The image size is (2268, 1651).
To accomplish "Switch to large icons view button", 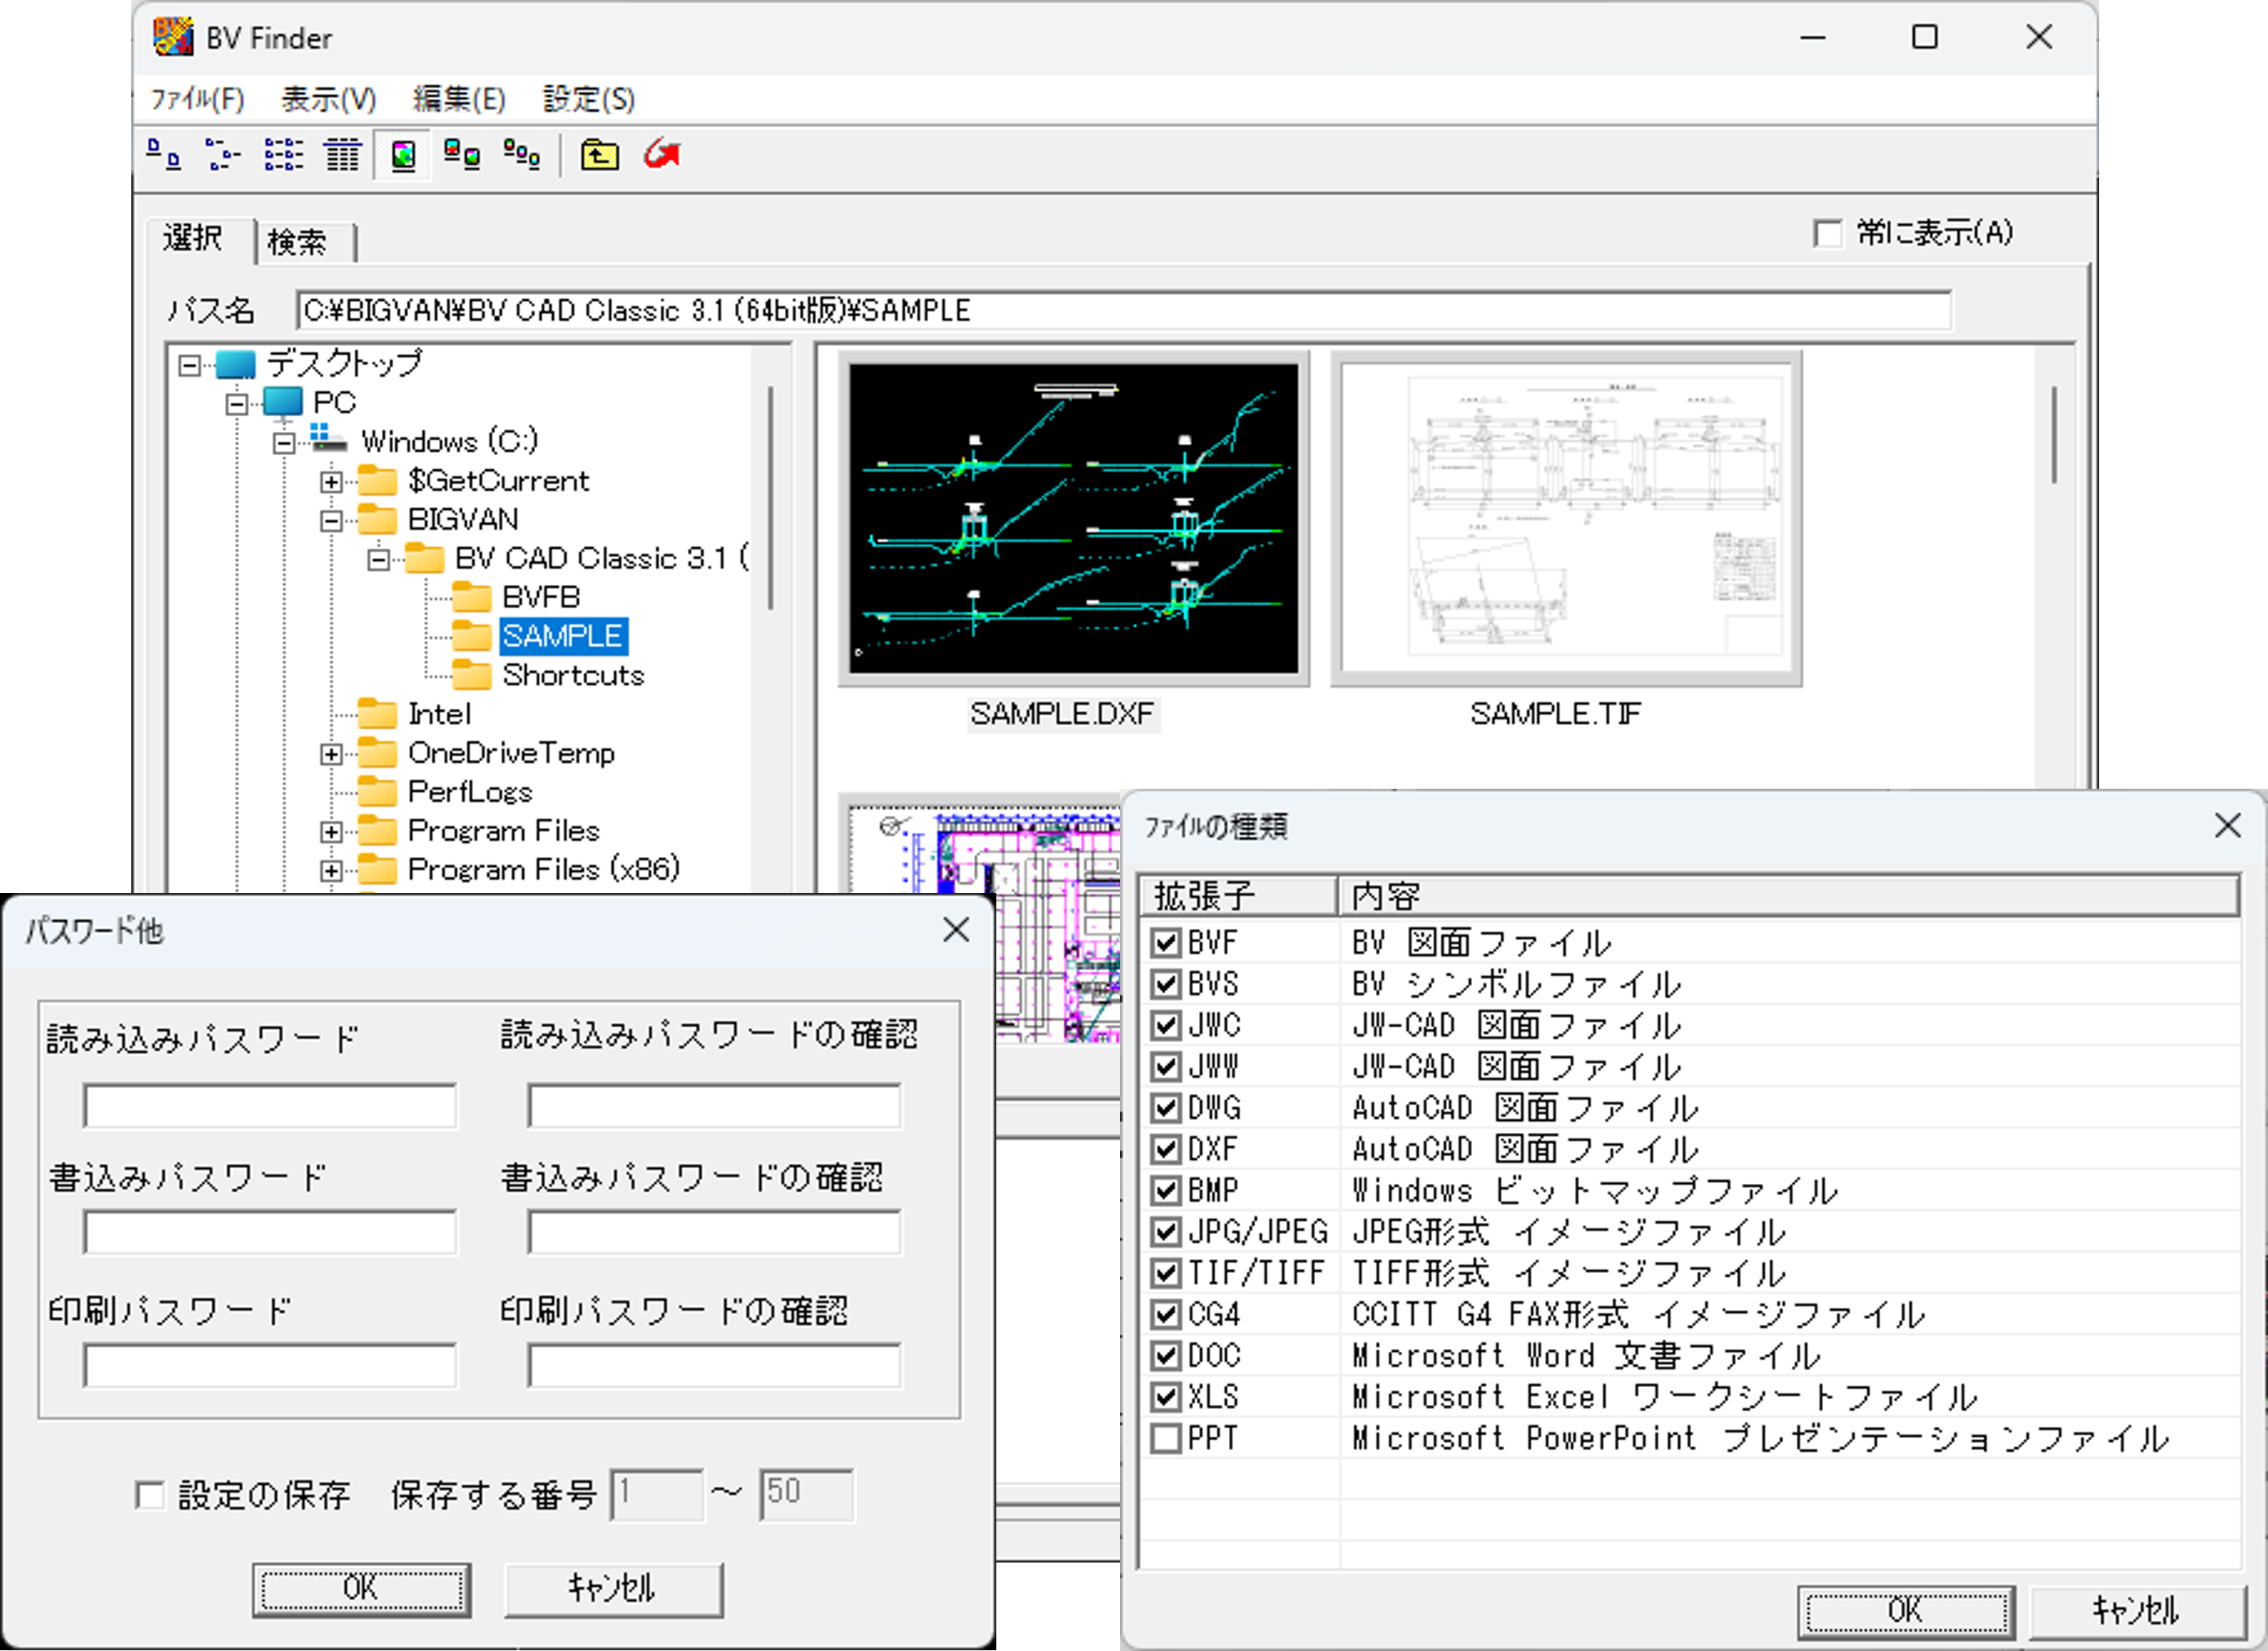I will click(164, 156).
